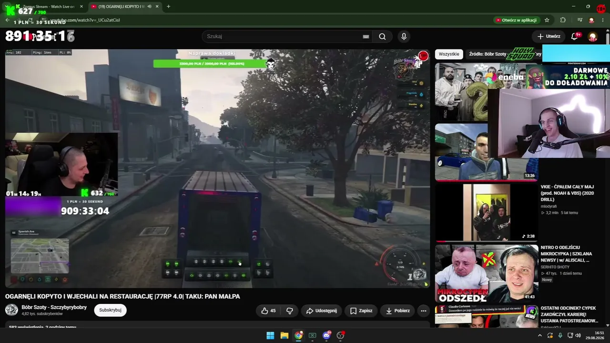This screenshot has width=610, height=343.
Task: Bookmark this page with the star icon
Action: pos(547,20)
